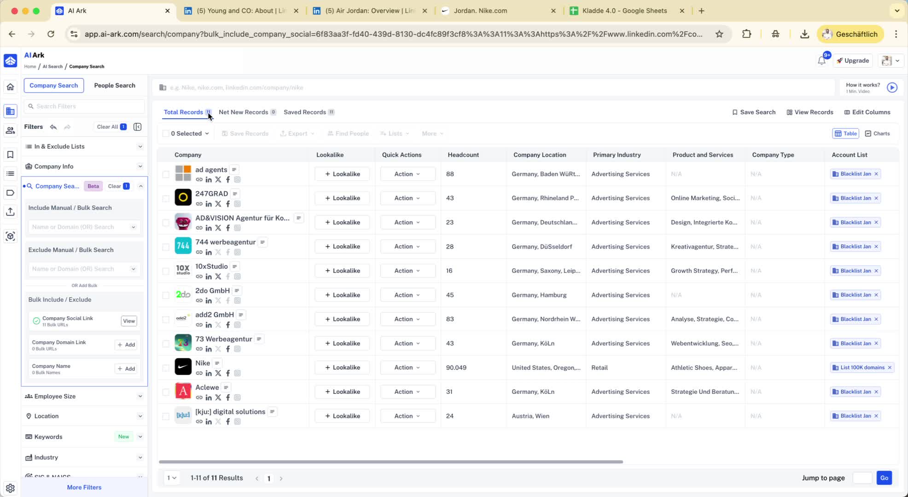Collapse filters panel with sidebar toggle icon
Screen dimensions: 908x497
137,127
